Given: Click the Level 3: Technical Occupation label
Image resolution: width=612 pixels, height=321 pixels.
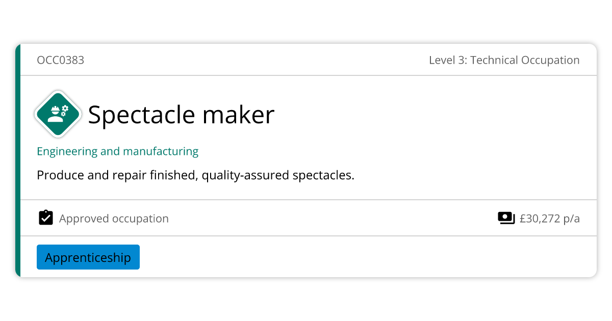Looking at the screenshot, I should pyautogui.click(x=504, y=60).
